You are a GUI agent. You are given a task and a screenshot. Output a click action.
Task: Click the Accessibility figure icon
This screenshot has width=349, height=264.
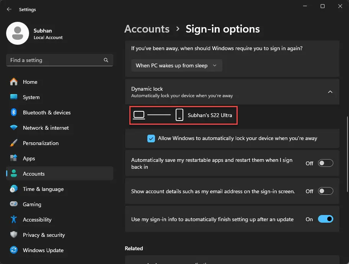click(x=14, y=220)
